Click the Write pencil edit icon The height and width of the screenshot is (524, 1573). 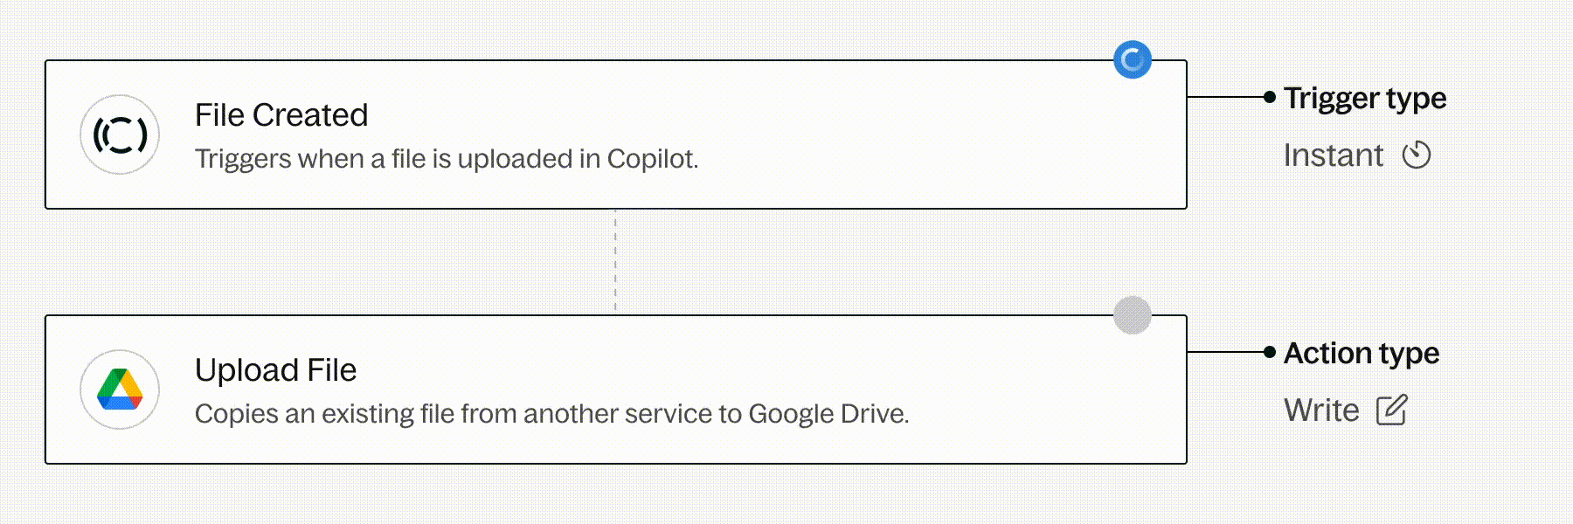[x=1392, y=410]
